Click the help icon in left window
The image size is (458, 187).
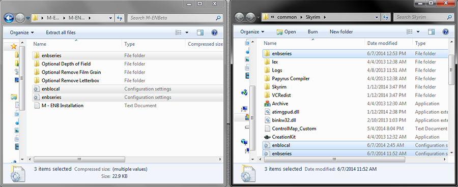coord(214,33)
